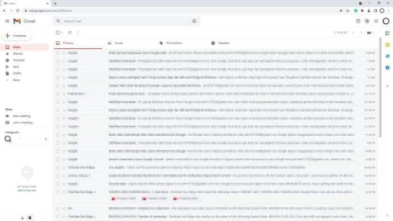Viewport: 393px width, 221px height.
Task: Click the Compose button
Action: (x=16, y=36)
